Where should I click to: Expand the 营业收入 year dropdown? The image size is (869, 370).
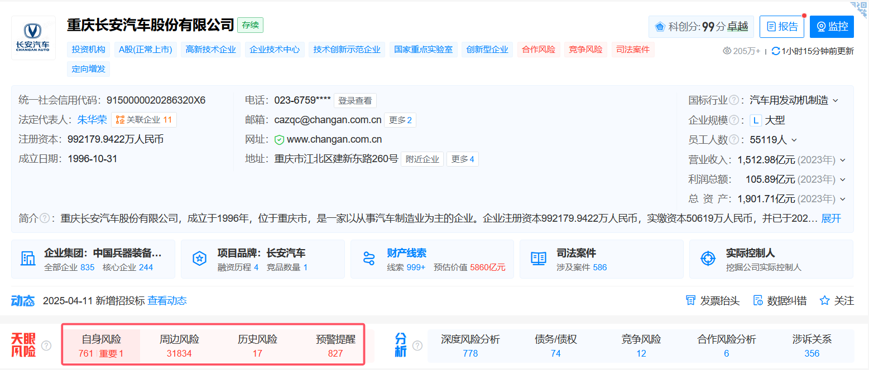pos(843,160)
